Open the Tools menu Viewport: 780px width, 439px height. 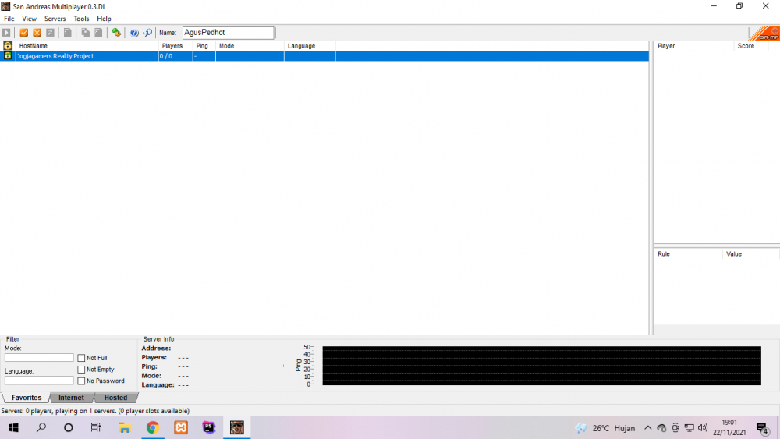click(x=81, y=19)
